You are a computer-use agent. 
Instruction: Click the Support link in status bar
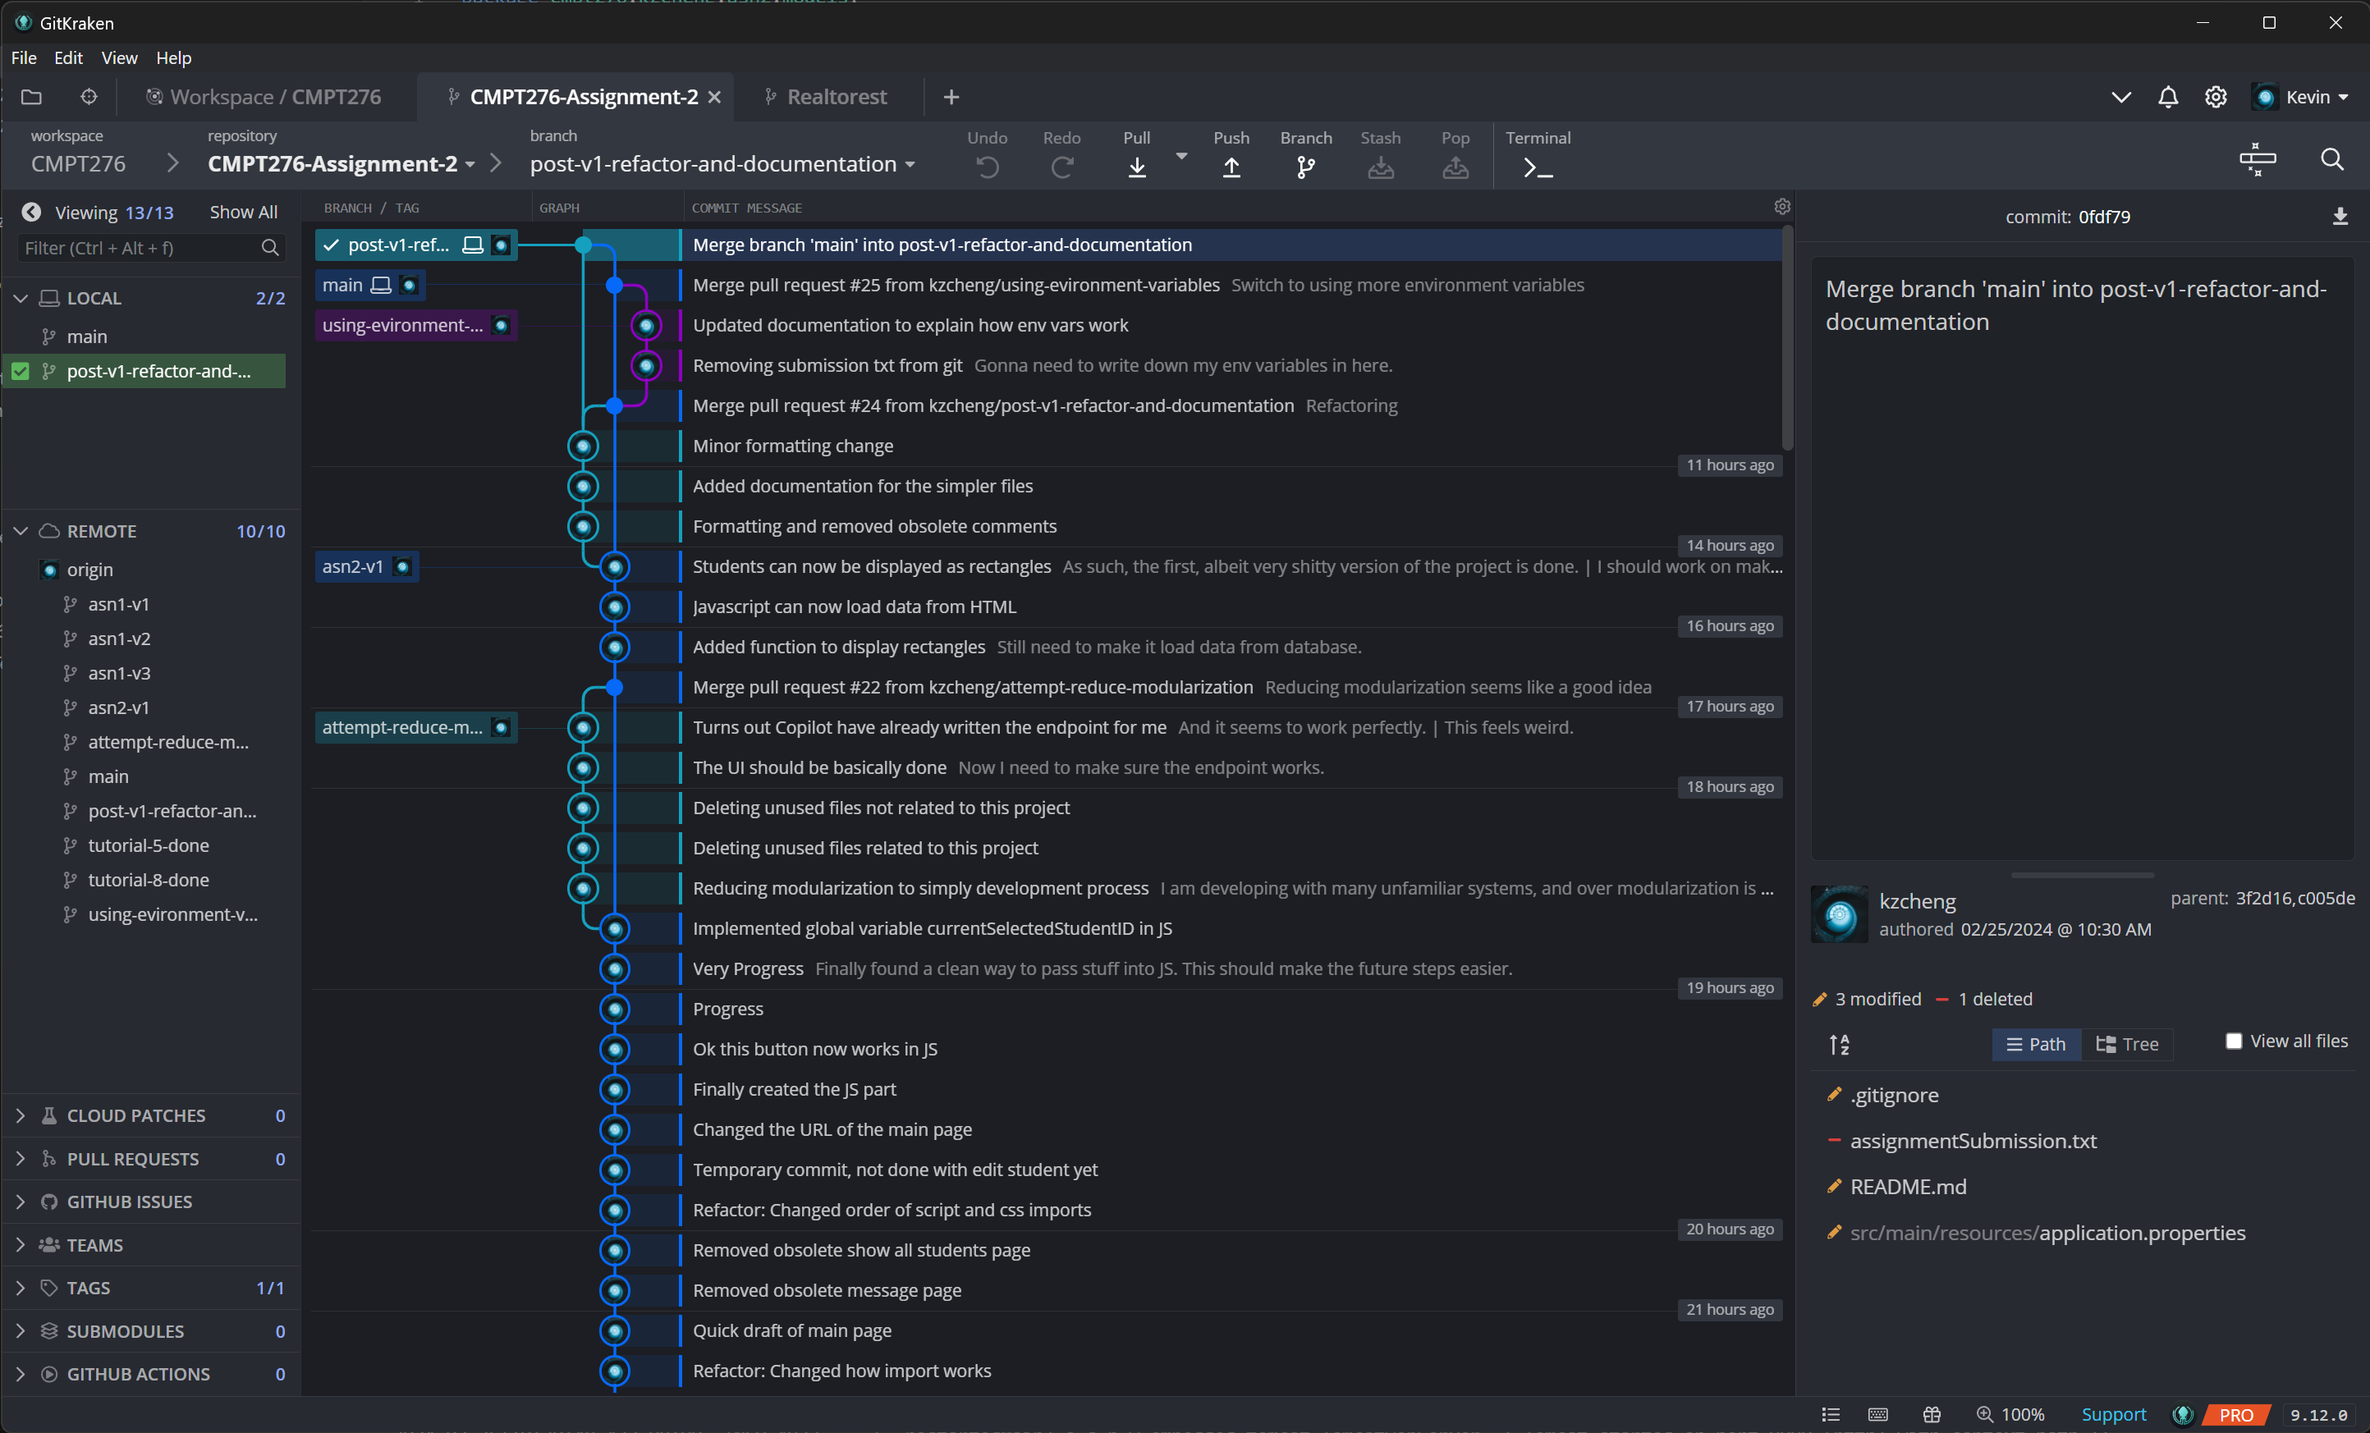point(2112,1414)
